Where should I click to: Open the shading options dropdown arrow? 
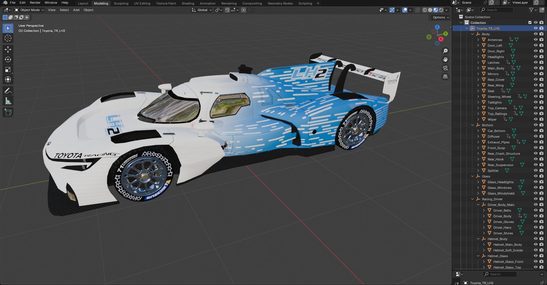coord(446,10)
